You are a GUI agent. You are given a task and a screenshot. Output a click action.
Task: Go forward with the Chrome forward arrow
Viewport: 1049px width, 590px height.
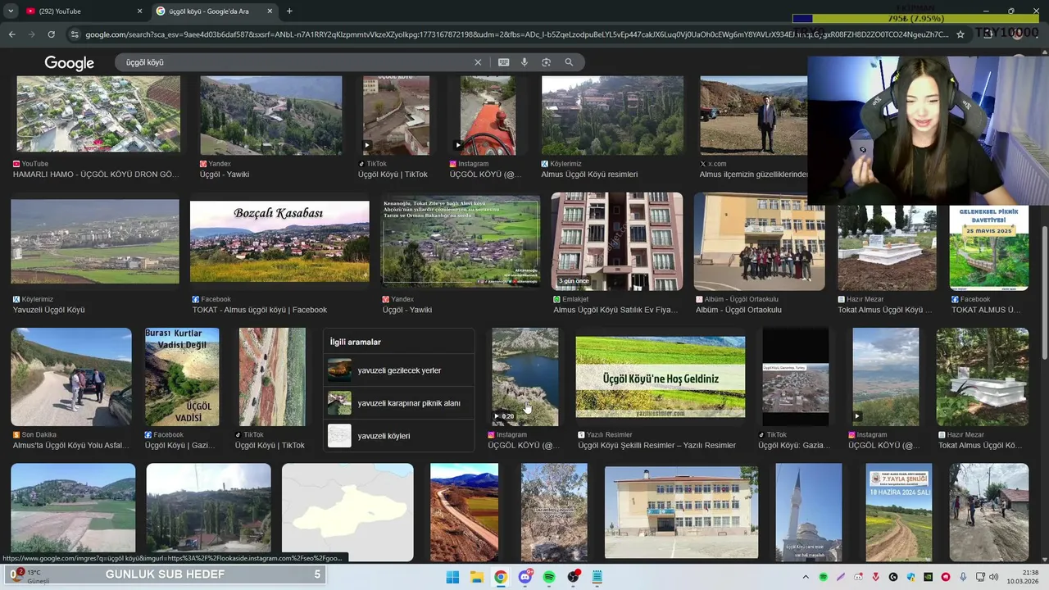pyautogui.click(x=31, y=34)
